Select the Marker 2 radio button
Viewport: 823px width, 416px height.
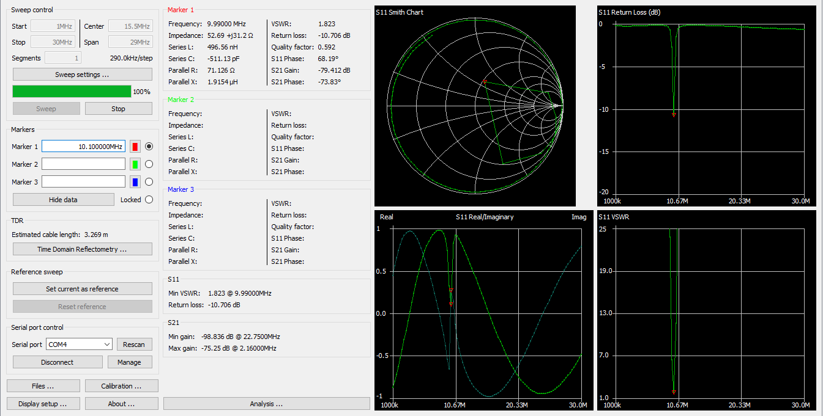tap(149, 164)
